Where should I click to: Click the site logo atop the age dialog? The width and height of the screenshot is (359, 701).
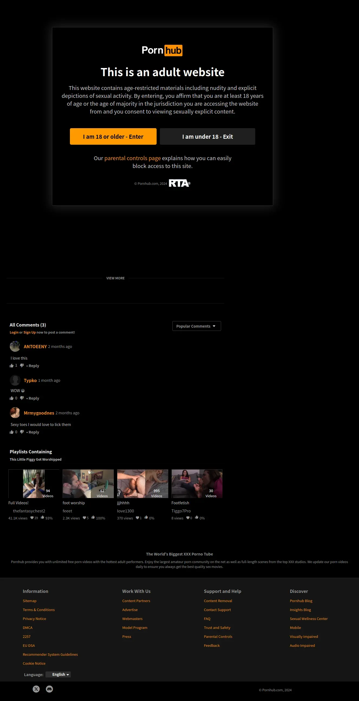(x=162, y=50)
